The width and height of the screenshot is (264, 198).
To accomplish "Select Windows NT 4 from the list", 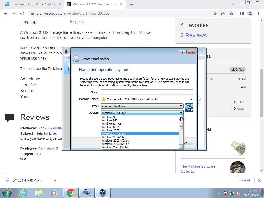I will coord(140,127).
